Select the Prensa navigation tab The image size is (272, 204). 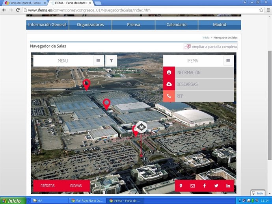(133, 25)
